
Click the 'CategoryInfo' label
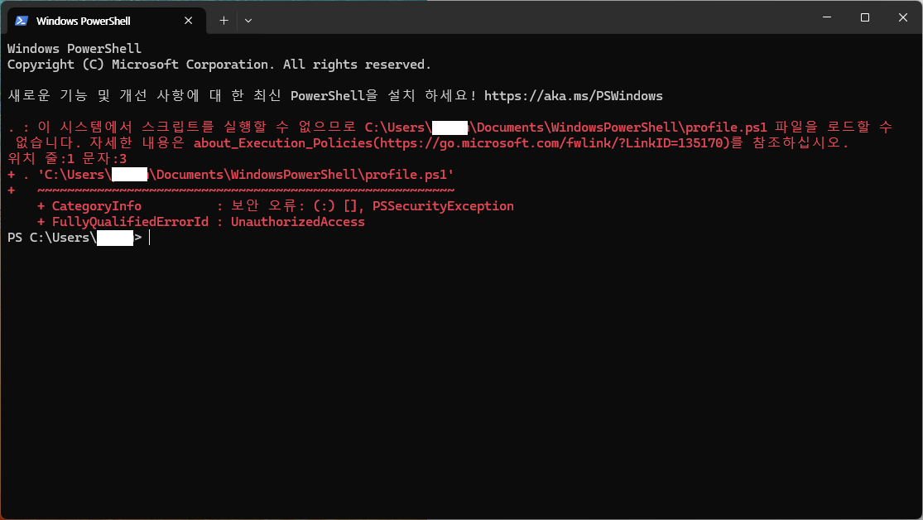click(97, 206)
